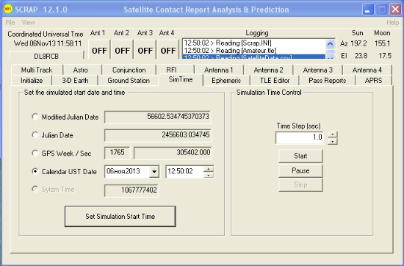Decrease Time Step with down arrow
Screen dimensions: 404x266
click(x=333, y=141)
